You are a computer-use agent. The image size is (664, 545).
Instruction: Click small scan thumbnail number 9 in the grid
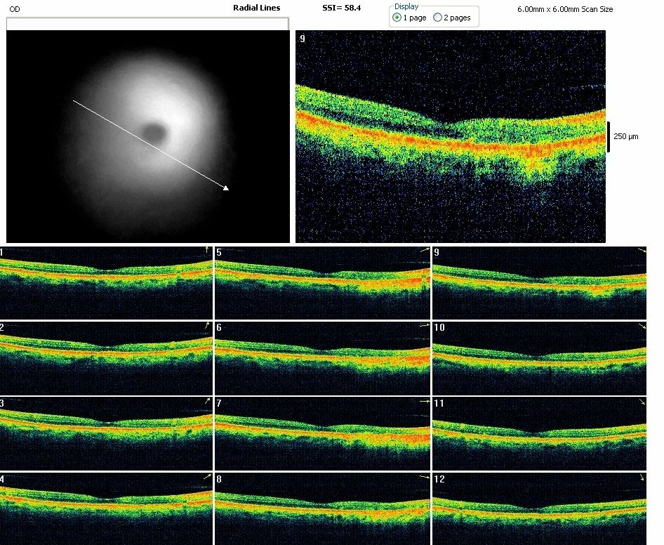pyautogui.click(x=539, y=282)
